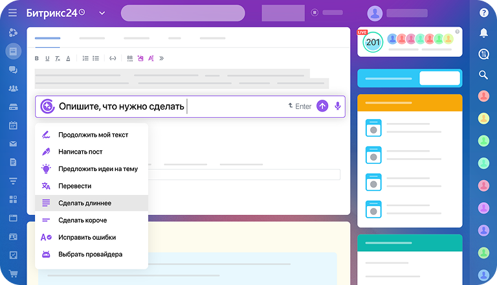Open Calendar from the left sidebar
Image resolution: width=497 pixels, height=285 pixels.
coord(13,125)
